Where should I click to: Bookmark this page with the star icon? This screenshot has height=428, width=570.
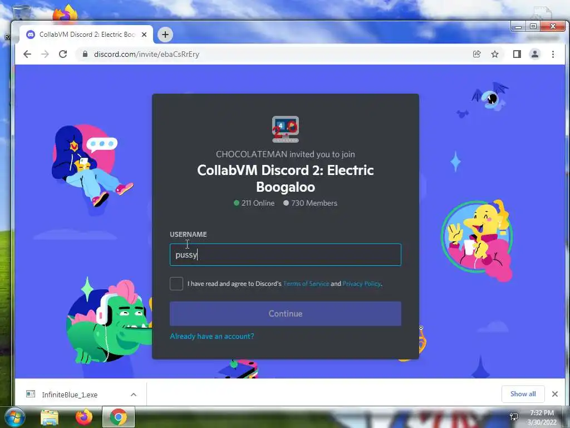pos(495,54)
